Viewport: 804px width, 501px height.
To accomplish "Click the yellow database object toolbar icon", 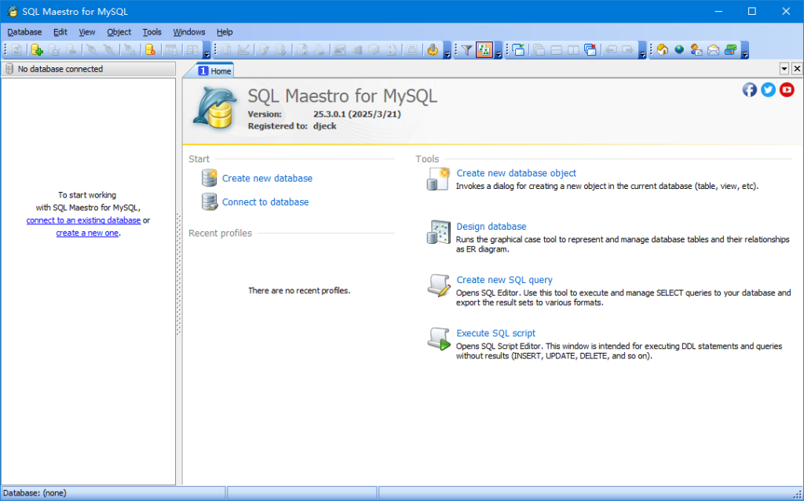I will pyautogui.click(x=150, y=50).
